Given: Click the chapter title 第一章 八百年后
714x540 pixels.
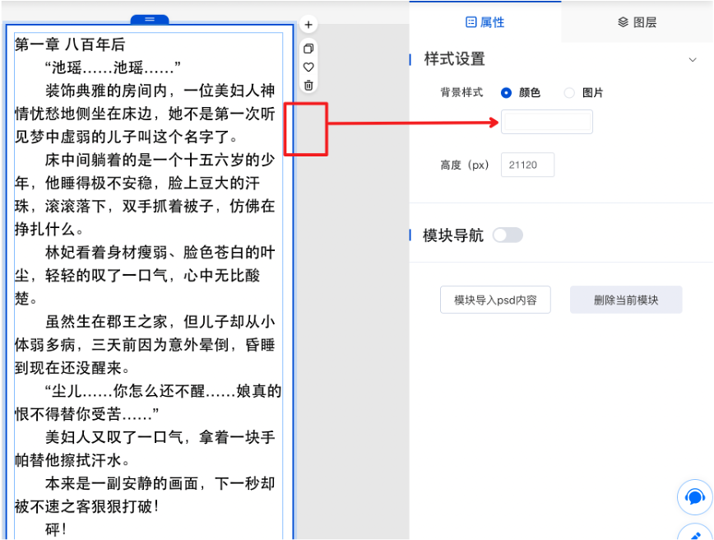Looking at the screenshot, I should point(70,44).
